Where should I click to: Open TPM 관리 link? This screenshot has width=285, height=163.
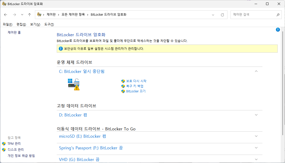click(x=14, y=144)
